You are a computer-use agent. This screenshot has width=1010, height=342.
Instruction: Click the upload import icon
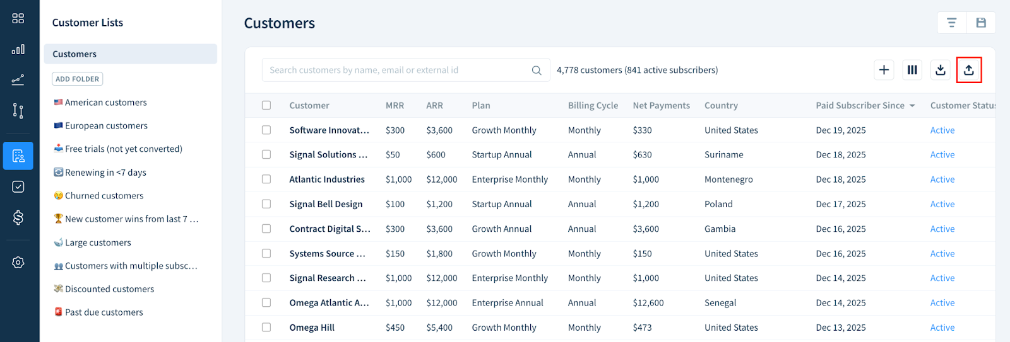coord(969,70)
